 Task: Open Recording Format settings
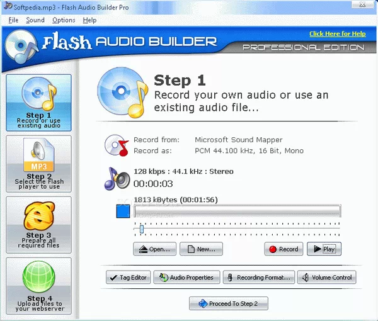coord(259,277)
